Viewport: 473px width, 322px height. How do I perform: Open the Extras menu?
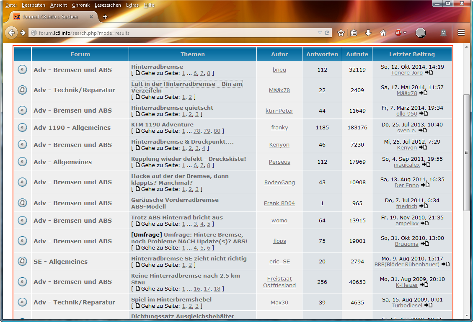click(x=132, y=5)
